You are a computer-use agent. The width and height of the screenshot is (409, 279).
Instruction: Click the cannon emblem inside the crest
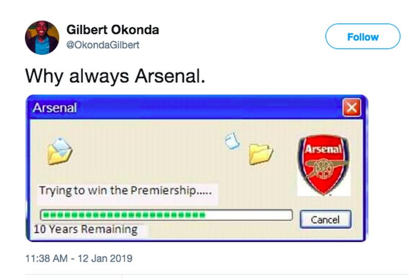[323, 169]
